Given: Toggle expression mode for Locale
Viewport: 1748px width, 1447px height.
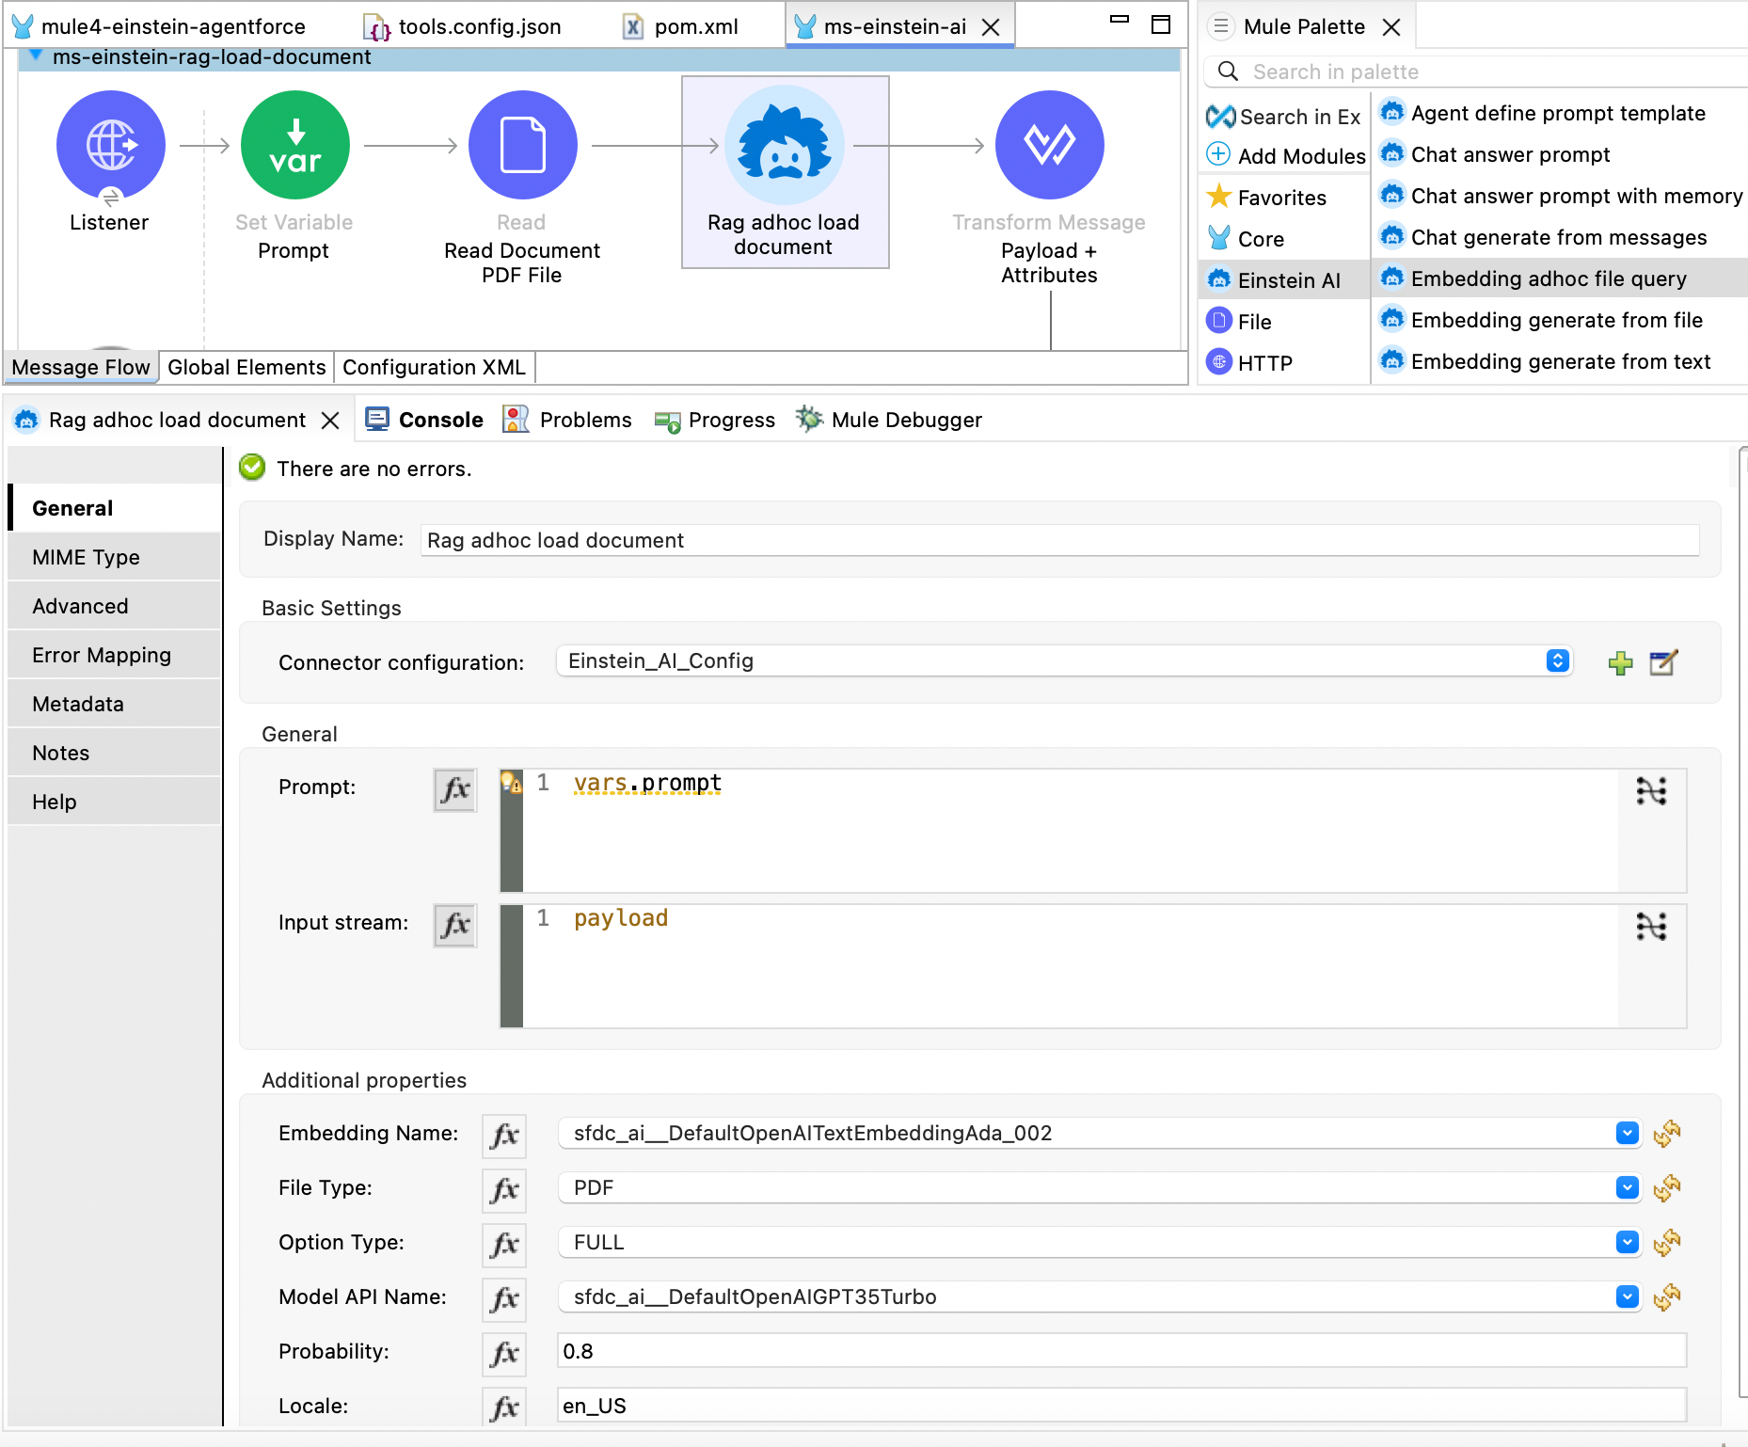Looking at the screenshot, I should [504, 1408].
